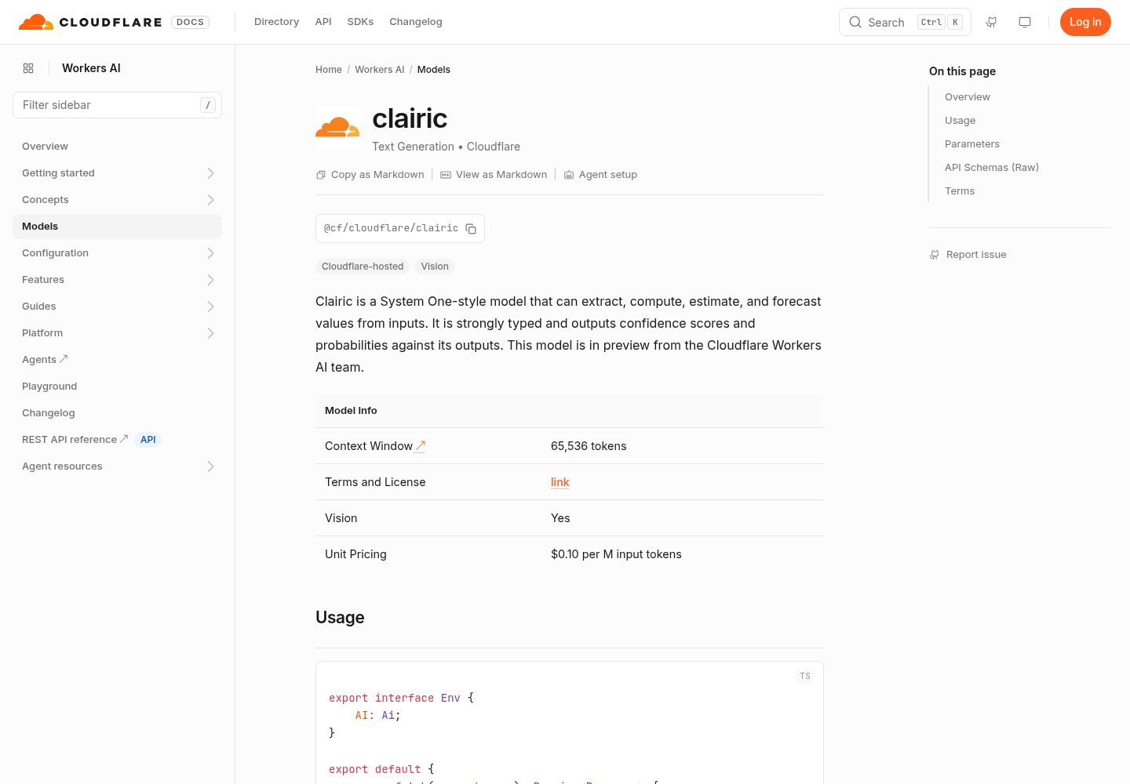This screenshot has width=1130, height=784.
Task: Expand Agent resources section
Action: pos(210,466)
